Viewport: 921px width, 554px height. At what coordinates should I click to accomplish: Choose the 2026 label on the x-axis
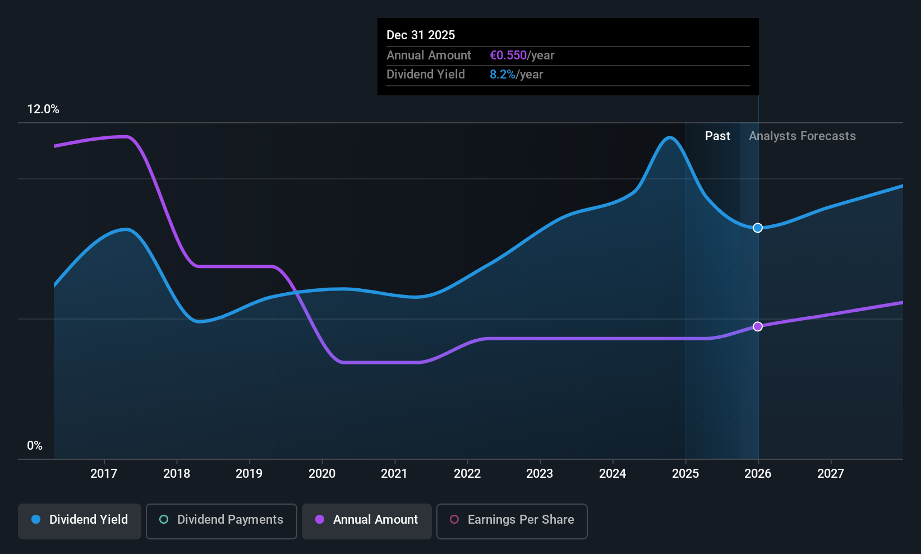click(x=758, y=474)
